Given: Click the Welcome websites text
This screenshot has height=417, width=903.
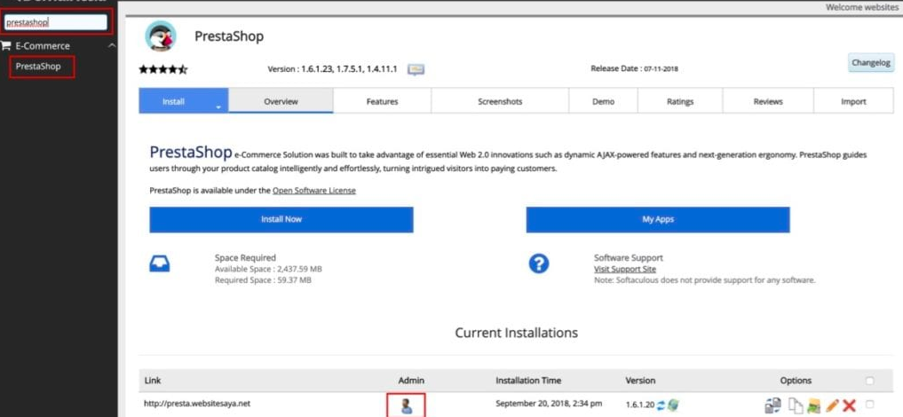Looking at the screenshot, I should [861, 7].
